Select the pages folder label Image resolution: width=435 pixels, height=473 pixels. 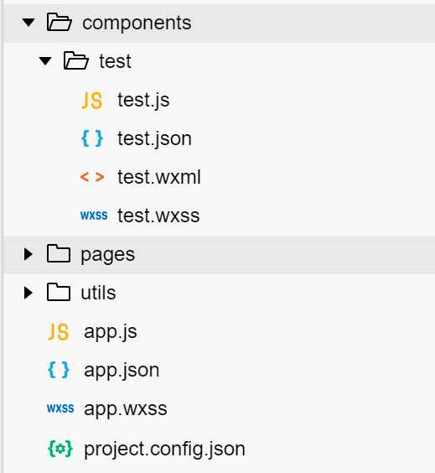107,255
